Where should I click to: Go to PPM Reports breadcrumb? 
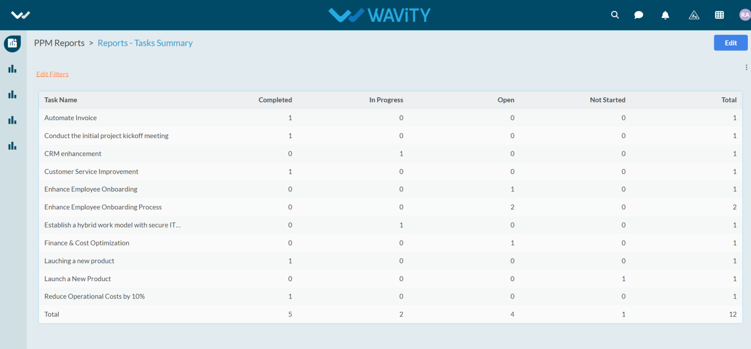click(59, 43)
